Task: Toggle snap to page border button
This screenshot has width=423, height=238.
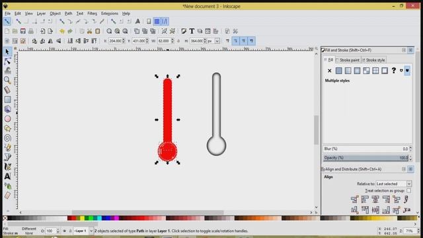Action: point(149,21)
